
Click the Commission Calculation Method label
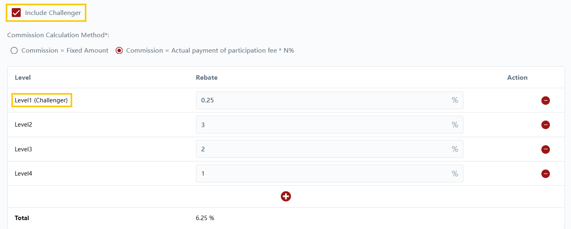(58, 35)
